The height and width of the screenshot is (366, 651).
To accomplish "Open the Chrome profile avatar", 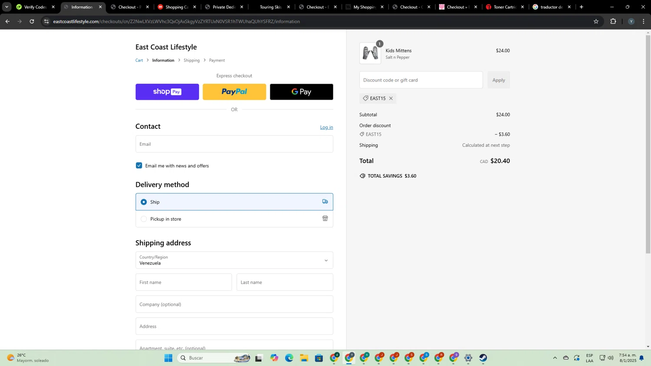I will [x=631, y=21].
